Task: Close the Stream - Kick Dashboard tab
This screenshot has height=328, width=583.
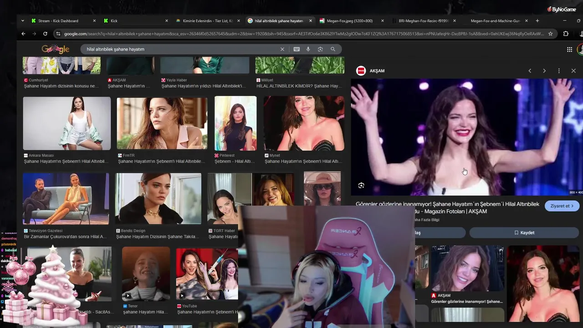Action: click(x=94, y=20)
